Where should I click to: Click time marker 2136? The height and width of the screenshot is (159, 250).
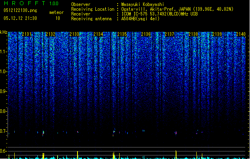click(x=146, y=34)
